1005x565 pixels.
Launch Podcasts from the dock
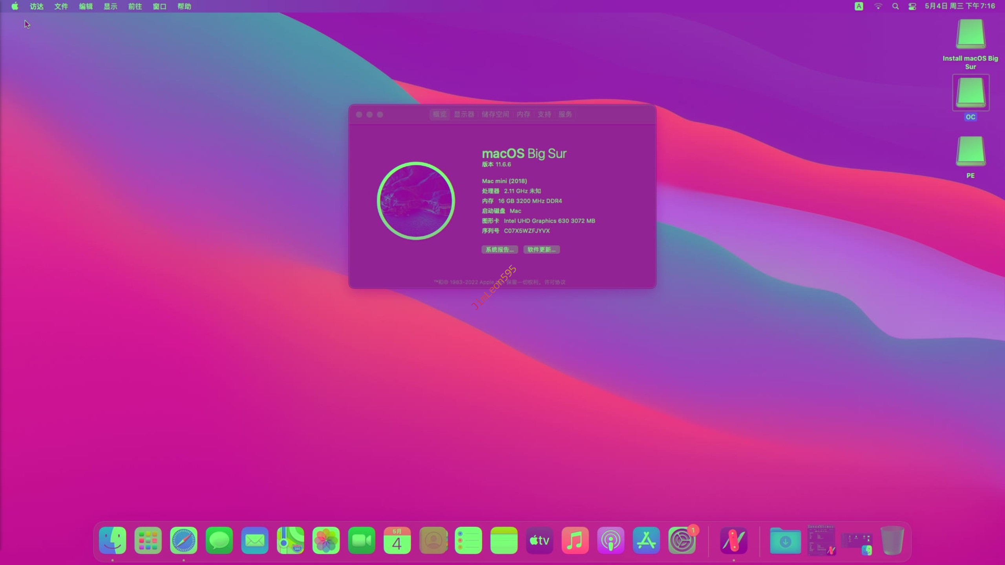click(610, 541)
